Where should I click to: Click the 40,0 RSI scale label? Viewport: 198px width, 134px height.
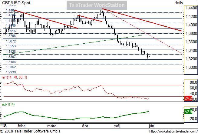(x=193, y=94)
